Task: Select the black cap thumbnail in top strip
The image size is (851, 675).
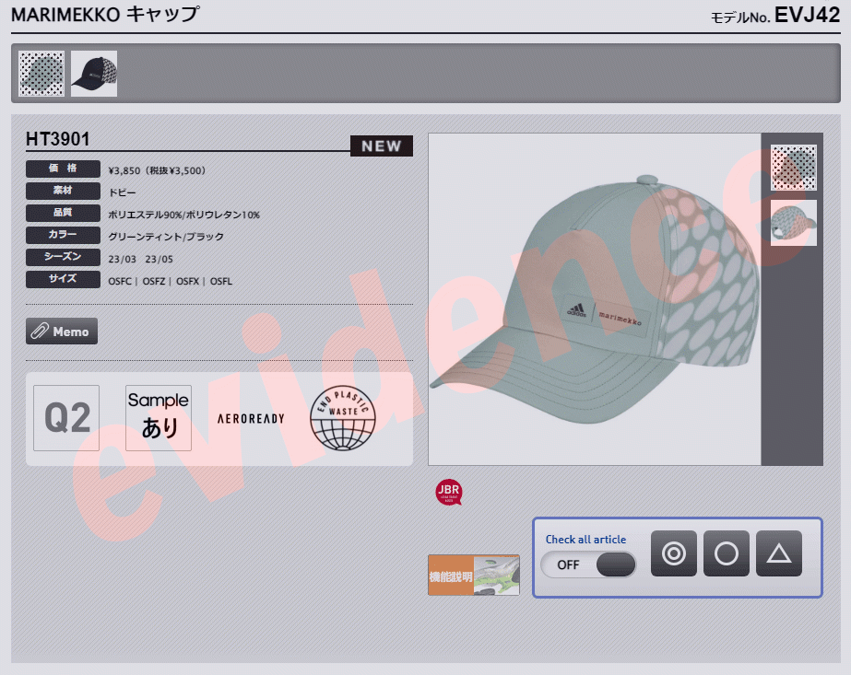Action: click(94, 74)
